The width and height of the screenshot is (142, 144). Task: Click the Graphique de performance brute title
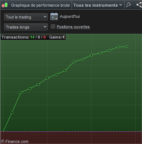click(x=40, y=5)
